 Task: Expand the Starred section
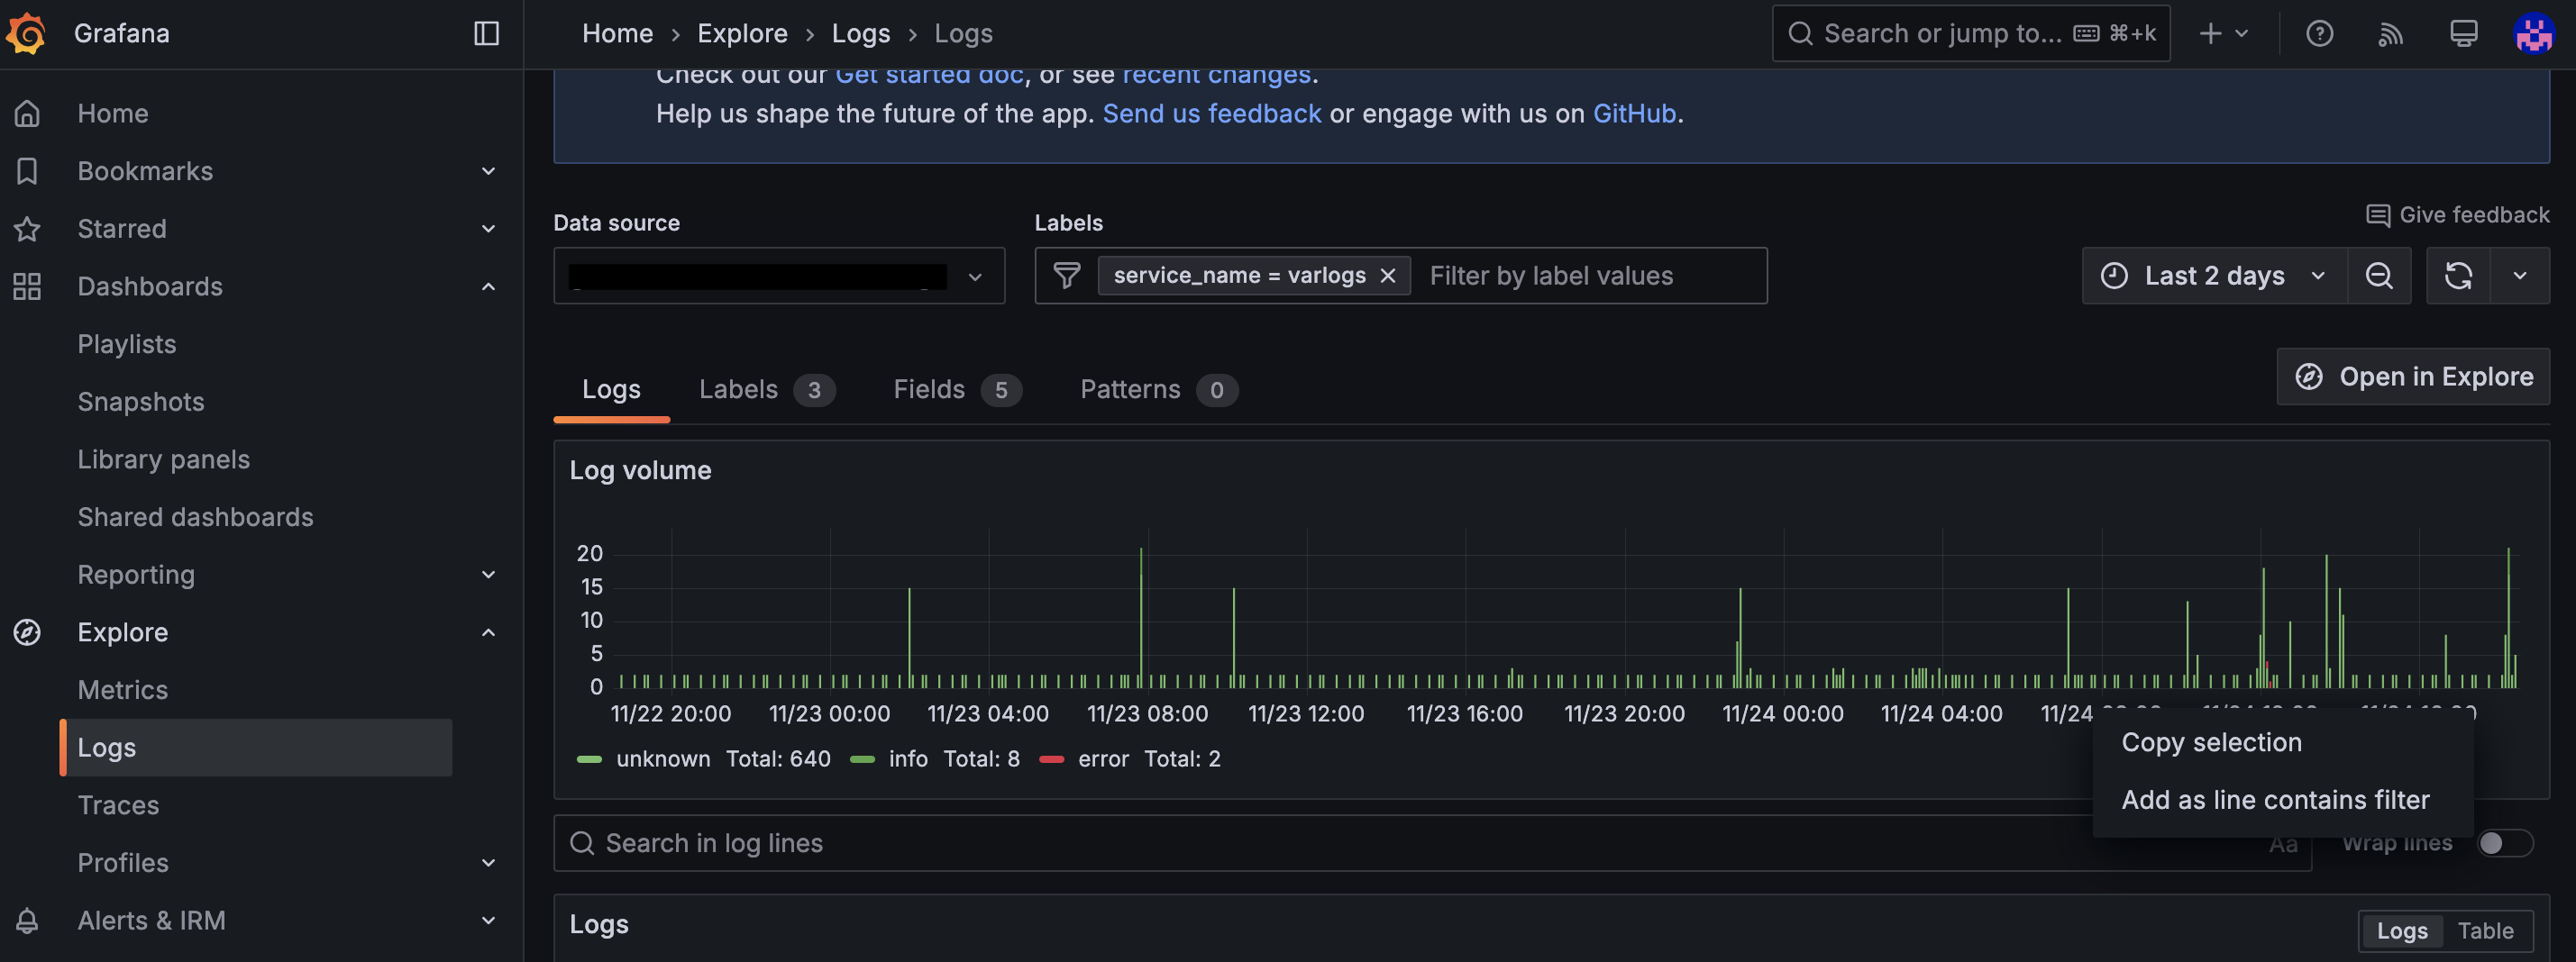488,229
